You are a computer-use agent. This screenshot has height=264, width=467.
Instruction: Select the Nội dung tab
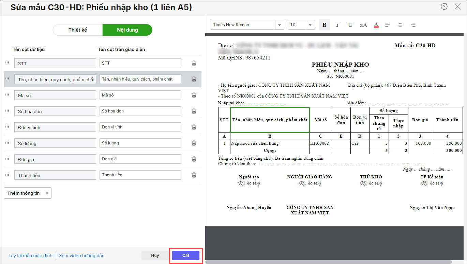click(x=127, y=30)
